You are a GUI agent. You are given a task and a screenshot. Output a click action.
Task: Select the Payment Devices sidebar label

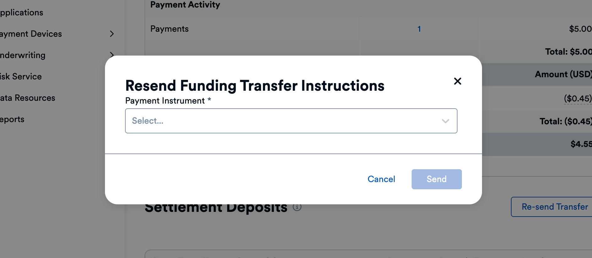click(31, 34)
